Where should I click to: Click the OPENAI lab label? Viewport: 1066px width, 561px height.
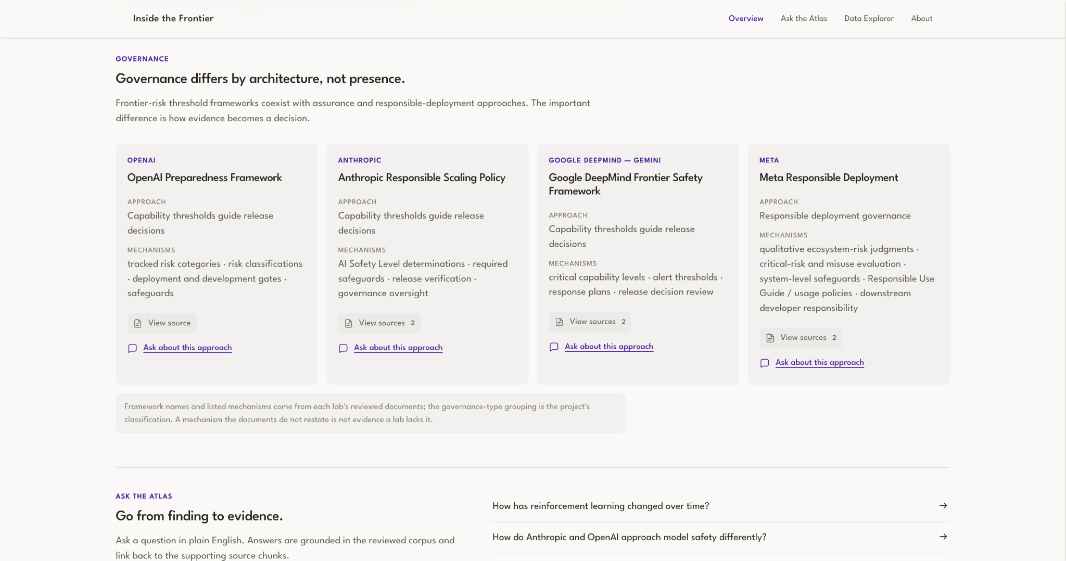(x=142, y=160)
